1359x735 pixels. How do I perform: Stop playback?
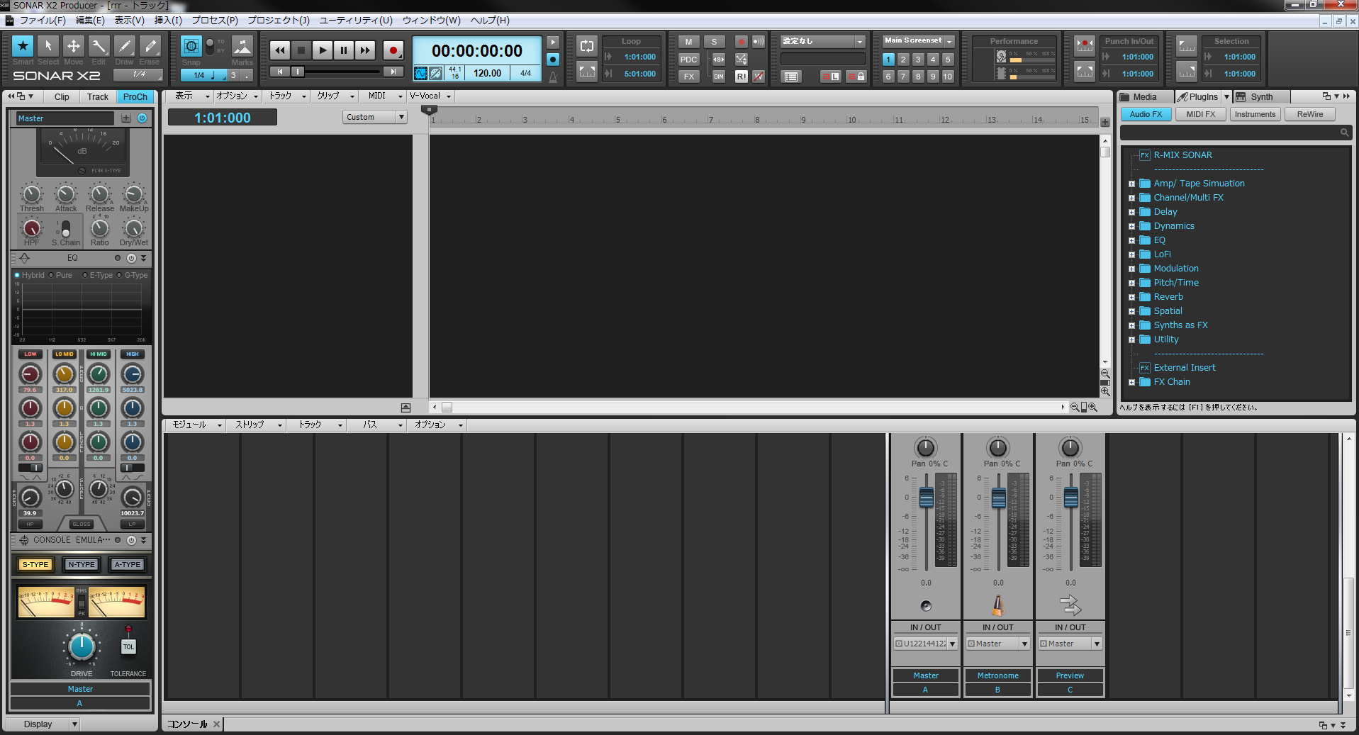coord(301,50)
